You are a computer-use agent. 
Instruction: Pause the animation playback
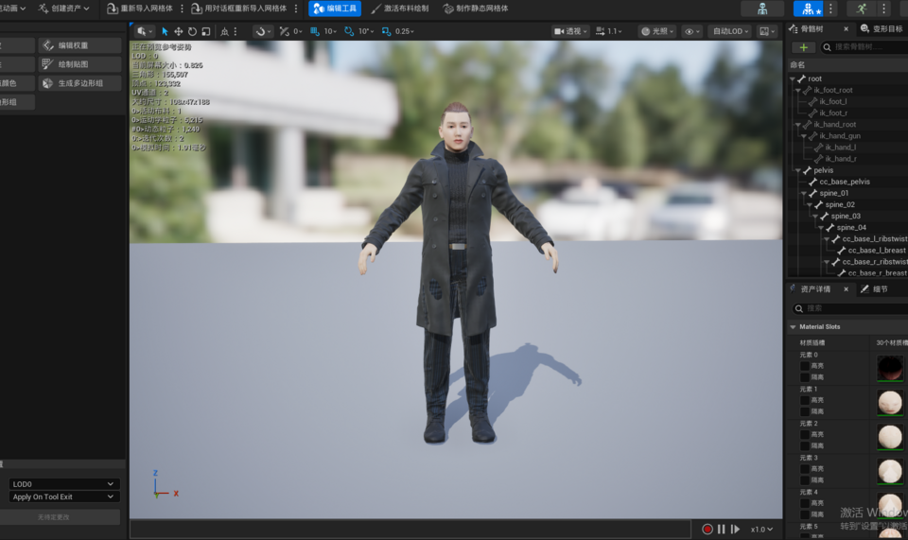point(721,529)
